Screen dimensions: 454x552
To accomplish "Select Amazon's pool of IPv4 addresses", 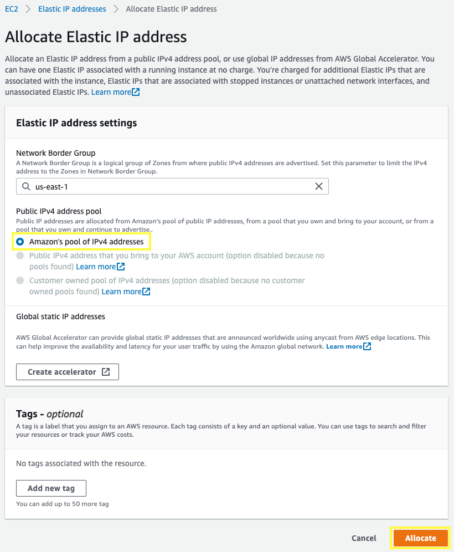I will coord(20,242).
